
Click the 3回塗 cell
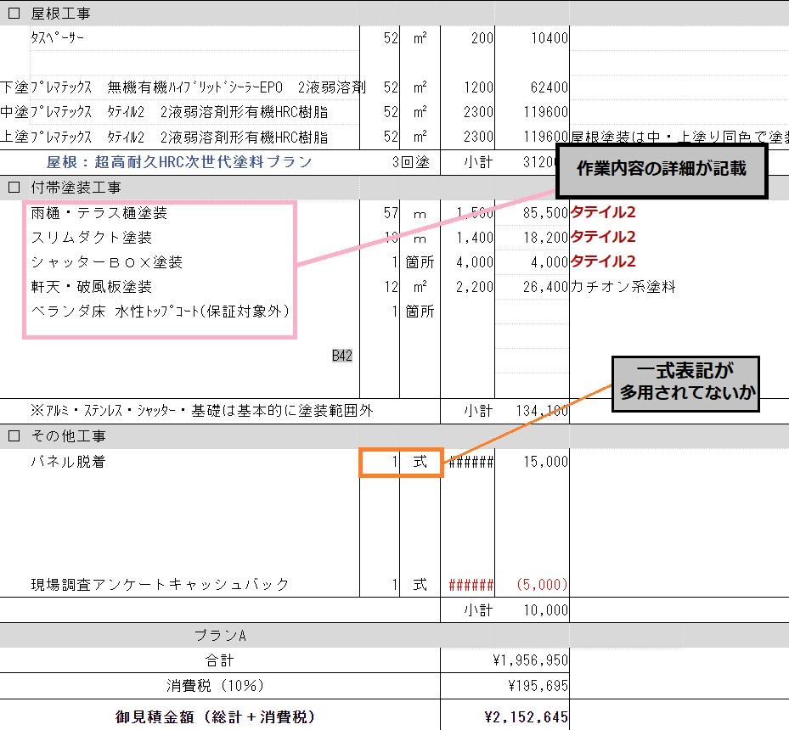(410, 162)
